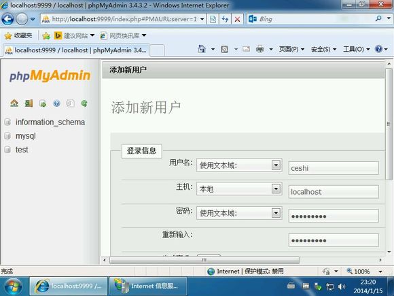Click the Reload navigation frame icon

click(84, 103)
